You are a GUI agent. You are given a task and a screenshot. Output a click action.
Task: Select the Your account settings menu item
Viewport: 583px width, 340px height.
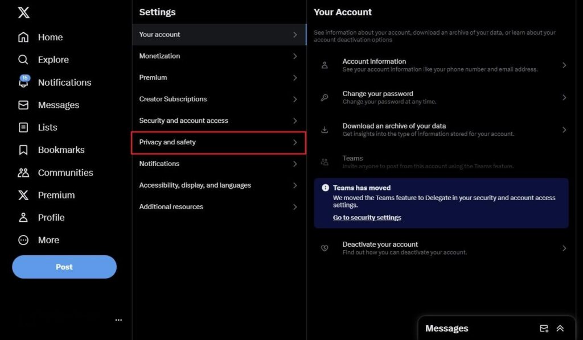click(x=218, y=34)
